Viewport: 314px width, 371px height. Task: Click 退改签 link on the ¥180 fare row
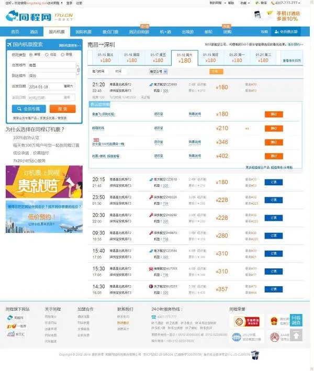[159, 114]
